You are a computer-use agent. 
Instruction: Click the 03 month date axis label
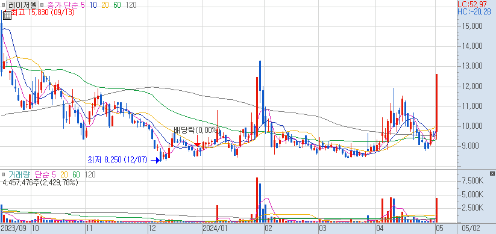322,228
